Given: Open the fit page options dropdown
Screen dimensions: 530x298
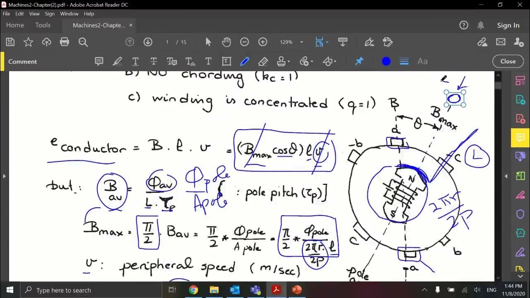Looking at the screenshot, I should (322, 42).
